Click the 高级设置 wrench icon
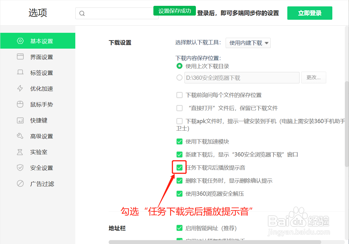The width and height of the screenshot is (349, 244). [20, 136]
